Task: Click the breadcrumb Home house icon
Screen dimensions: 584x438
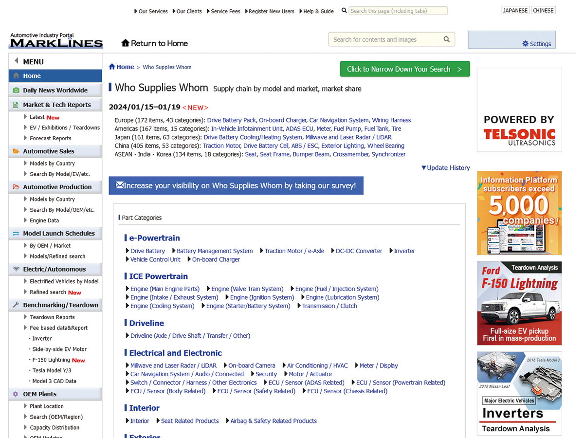Action: (112, 67)
